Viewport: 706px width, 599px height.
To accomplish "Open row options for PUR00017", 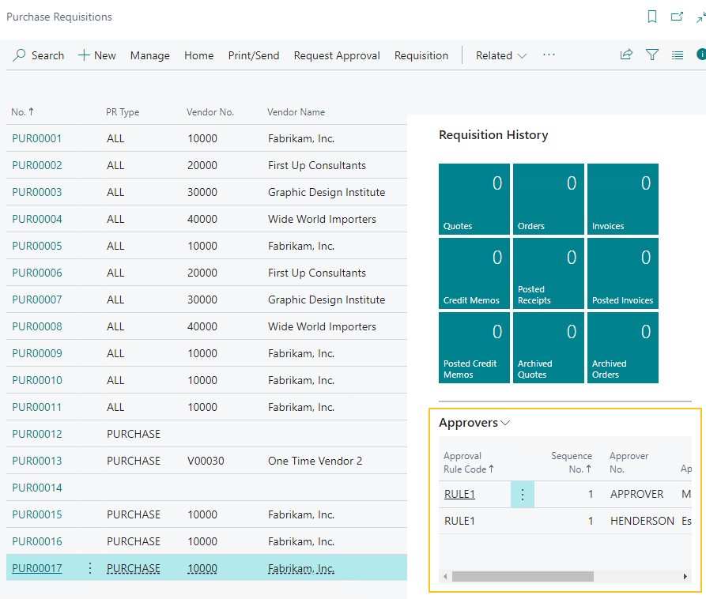I will coord(89,567).
